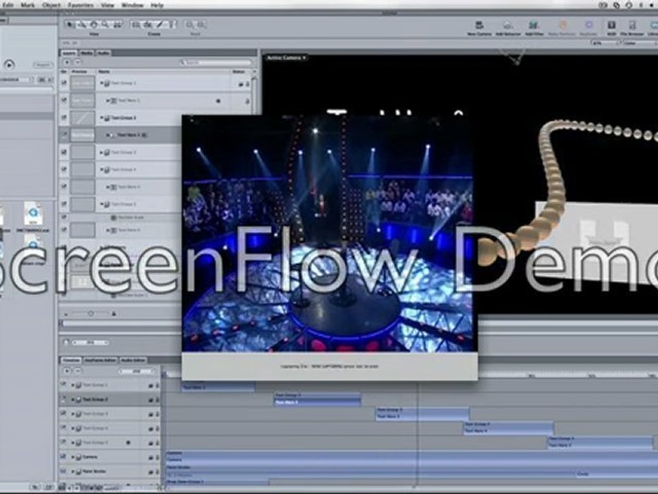
Task: Select the Text tool in Create group
Action: point(171,25)
